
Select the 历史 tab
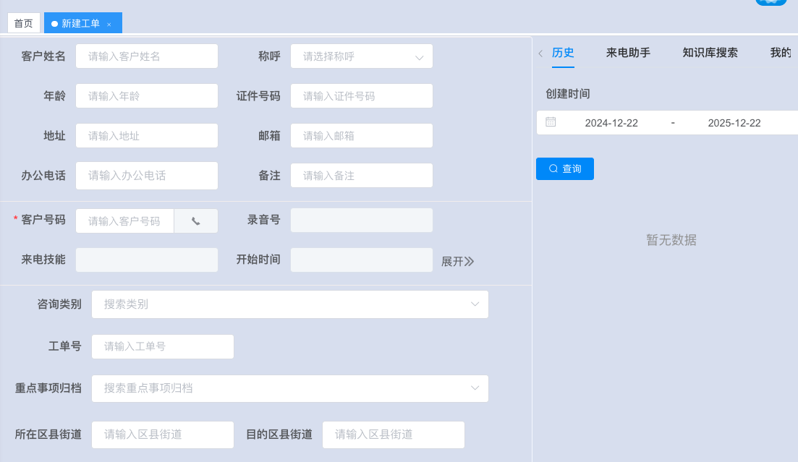pyautogui.click(x=563, y=53)
